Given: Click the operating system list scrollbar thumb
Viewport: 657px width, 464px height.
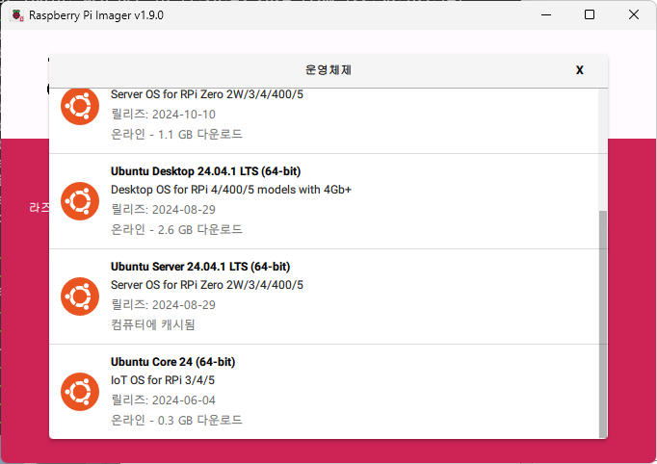Looking at the screenshot, I should (x=603, y=323).
